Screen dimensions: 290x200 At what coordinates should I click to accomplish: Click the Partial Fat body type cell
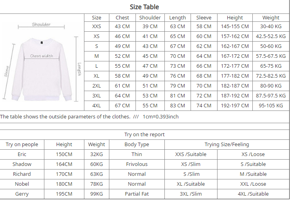[x=137, y=194]
